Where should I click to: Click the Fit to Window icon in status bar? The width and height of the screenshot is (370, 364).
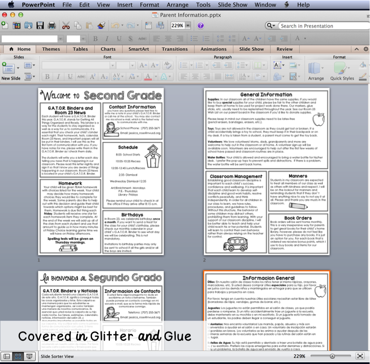tap(360, 356)
